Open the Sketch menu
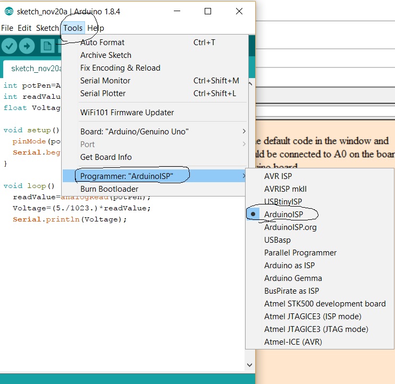Viewport: 395px width, 384px height. [47, 28]
